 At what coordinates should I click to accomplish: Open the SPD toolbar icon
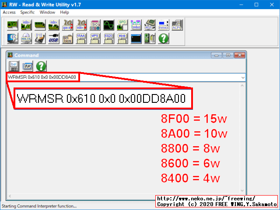point(123,25)
